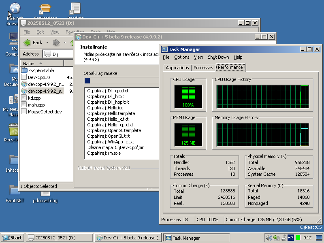Click the clock showing 9:12
This screenshot has width=324, height=243.
(x=307, y=238)
